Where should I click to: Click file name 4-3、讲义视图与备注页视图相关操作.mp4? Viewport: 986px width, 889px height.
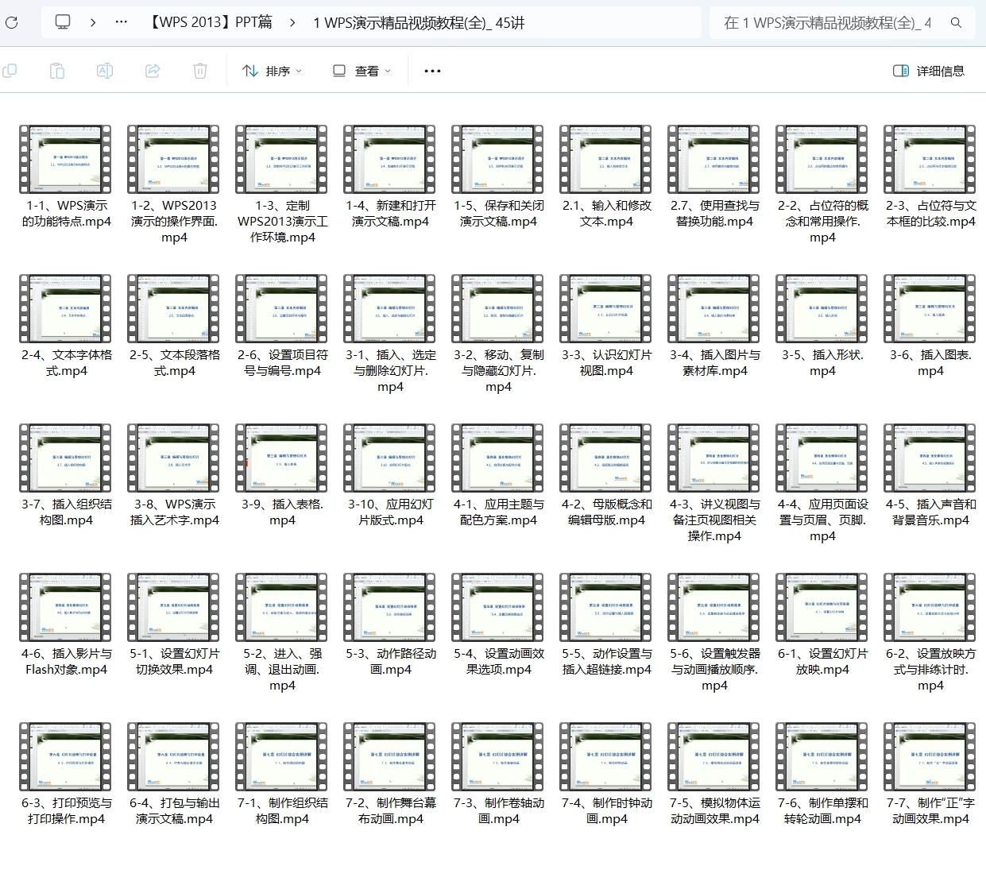(714, 520)
